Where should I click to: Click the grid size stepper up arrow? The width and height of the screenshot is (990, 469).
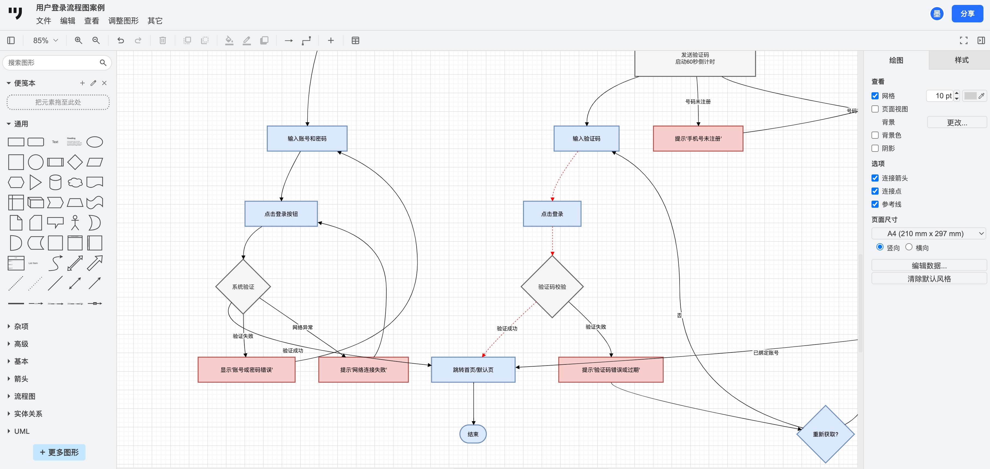[957, 93]
